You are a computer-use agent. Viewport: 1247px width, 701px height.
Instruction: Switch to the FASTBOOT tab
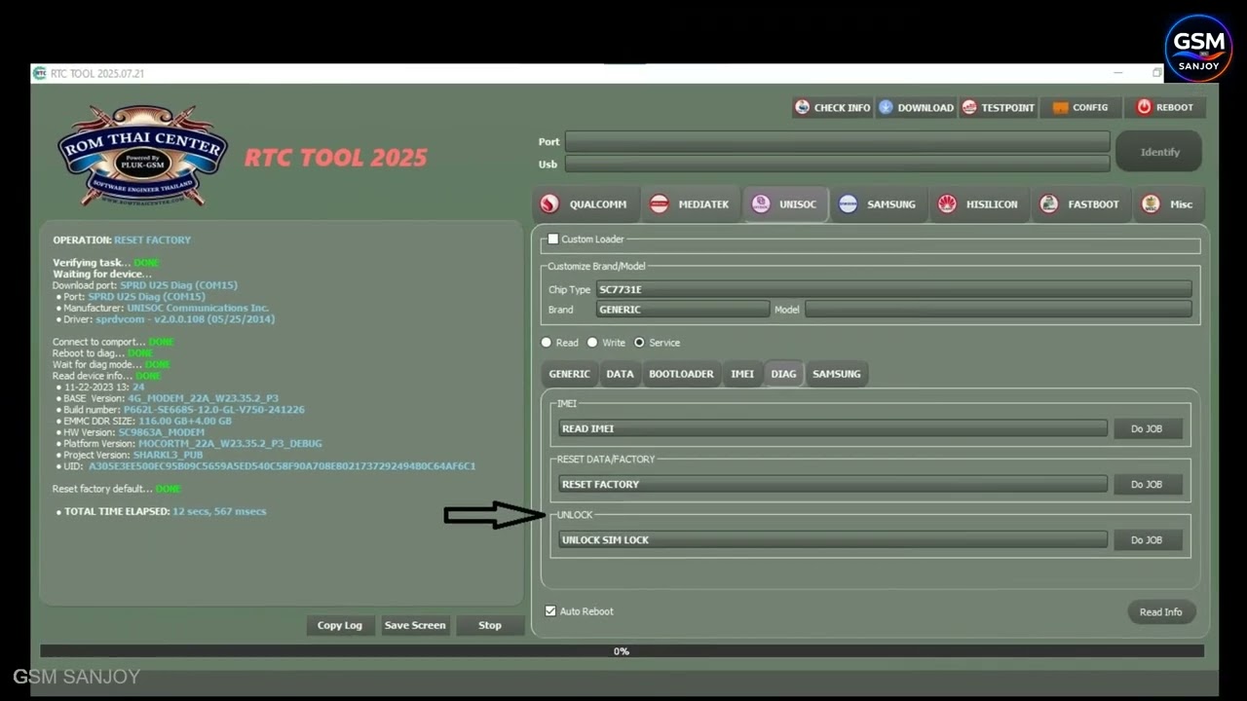1080,204
